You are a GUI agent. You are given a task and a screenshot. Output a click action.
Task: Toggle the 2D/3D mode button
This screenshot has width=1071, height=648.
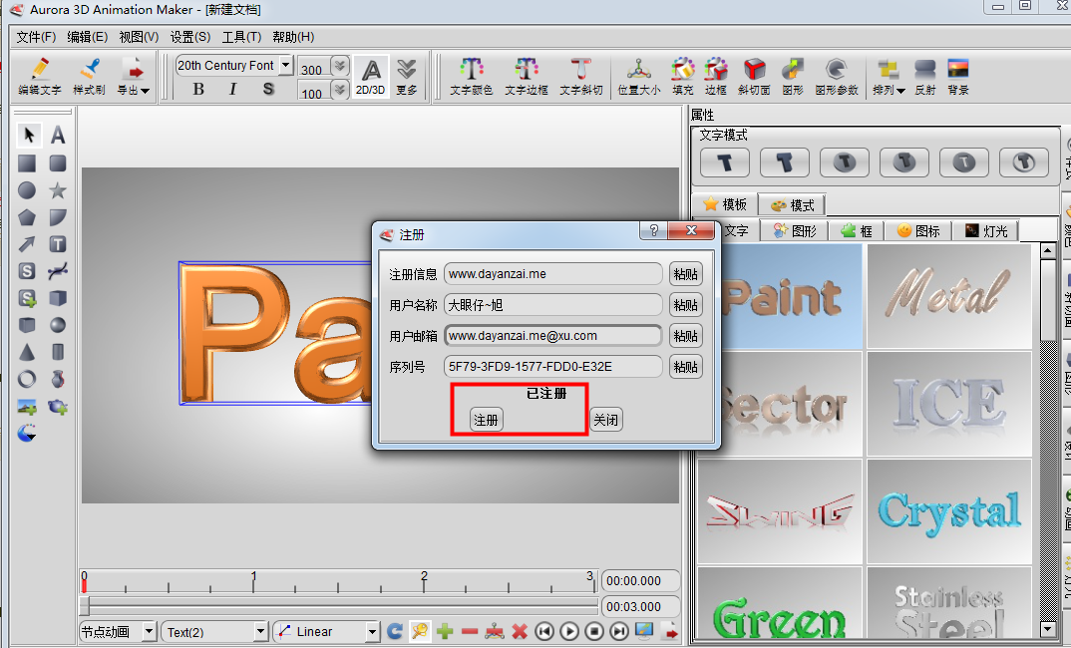pyautogui.click(x=371, y=76)
